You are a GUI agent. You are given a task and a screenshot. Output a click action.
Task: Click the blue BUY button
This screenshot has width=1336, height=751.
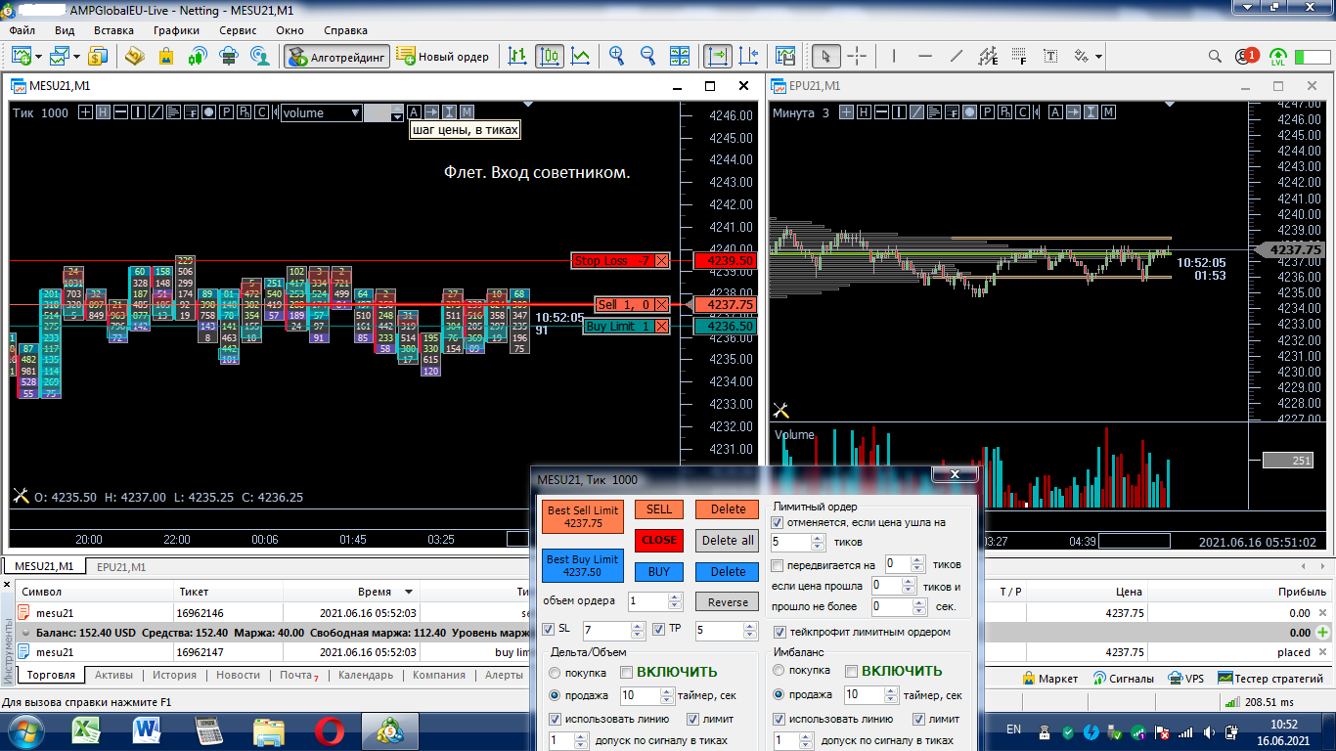click(659, 571)
